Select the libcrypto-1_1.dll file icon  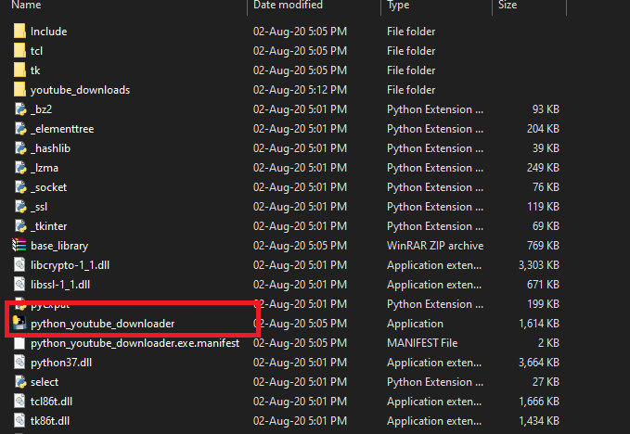(x=19, y=265)
